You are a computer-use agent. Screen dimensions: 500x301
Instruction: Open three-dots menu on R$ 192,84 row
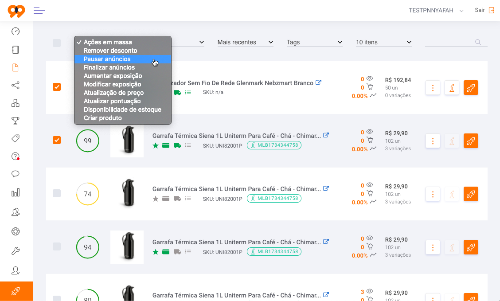(x=433, y=88)
